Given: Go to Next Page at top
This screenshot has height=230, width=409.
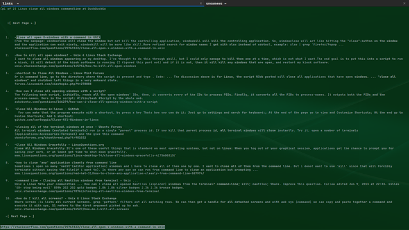Looking at the screenshot, I should pyautogui.click(x=22, y=23).
